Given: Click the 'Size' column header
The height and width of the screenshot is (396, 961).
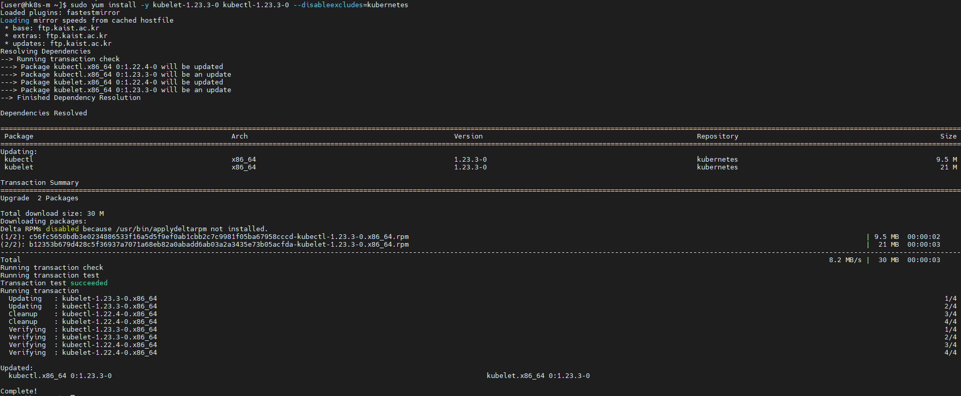Looking at the screenshot, I should tap(949, 136).
